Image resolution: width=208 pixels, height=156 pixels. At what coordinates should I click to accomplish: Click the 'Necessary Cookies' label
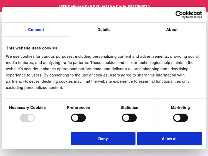pos(27,108)
